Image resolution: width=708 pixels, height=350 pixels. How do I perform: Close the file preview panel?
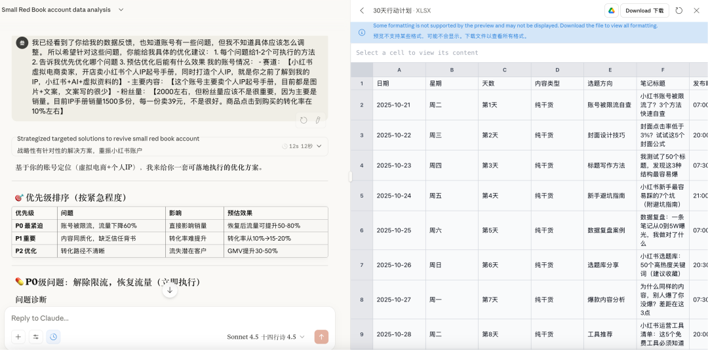[x=696, y=10]
